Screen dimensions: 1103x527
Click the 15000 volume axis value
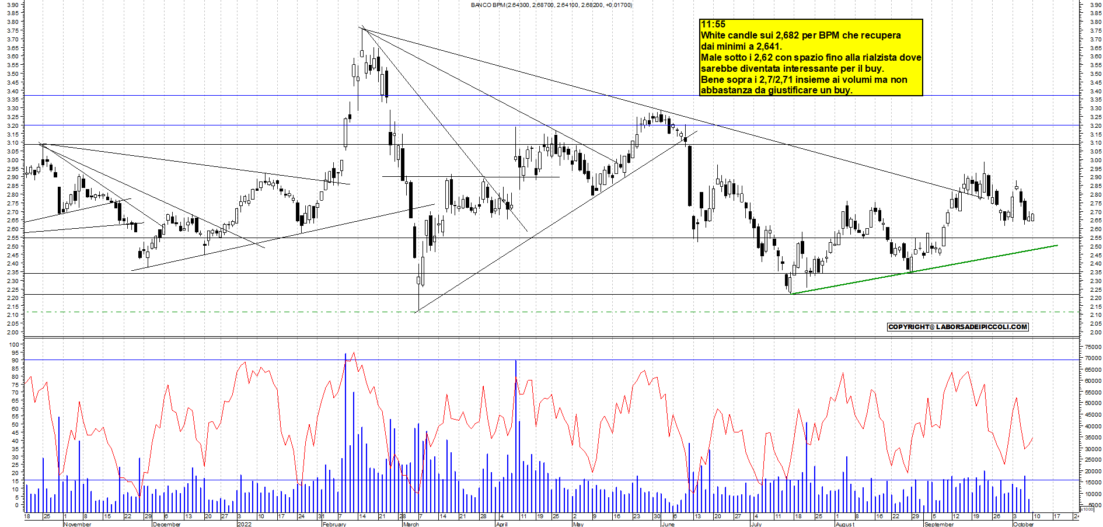1092,483
